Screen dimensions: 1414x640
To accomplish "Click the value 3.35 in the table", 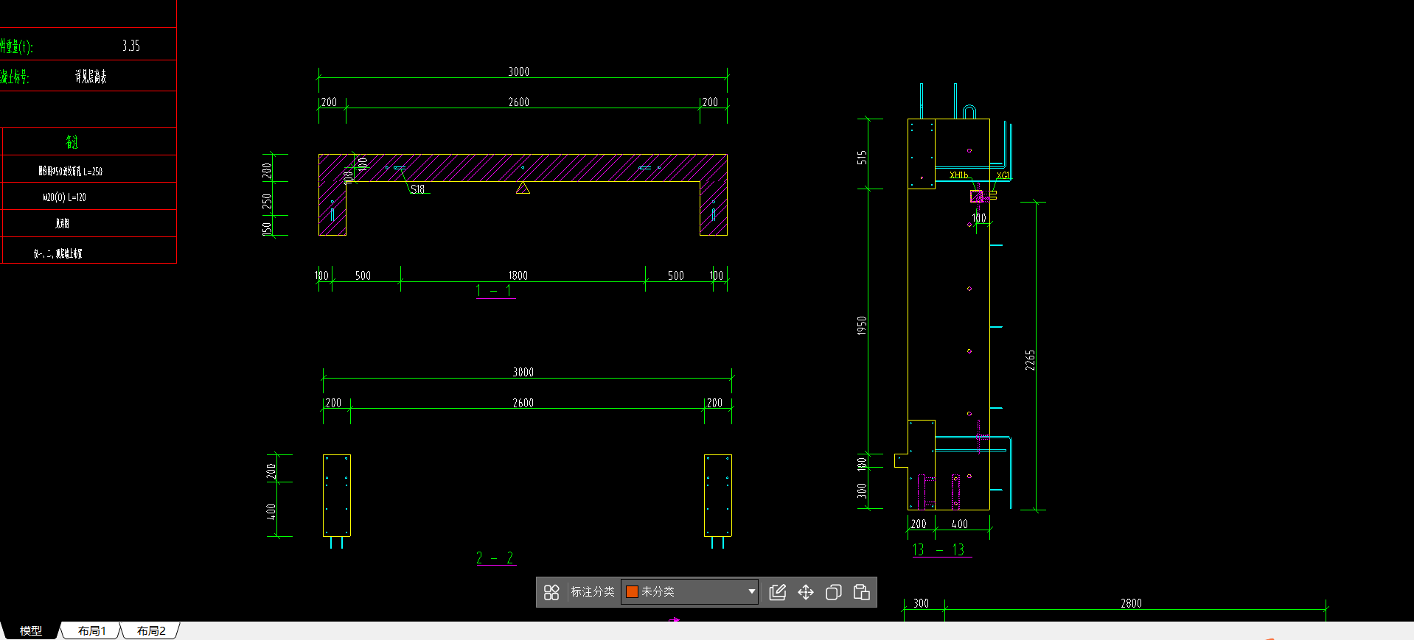I will click(x=131, y=46).
